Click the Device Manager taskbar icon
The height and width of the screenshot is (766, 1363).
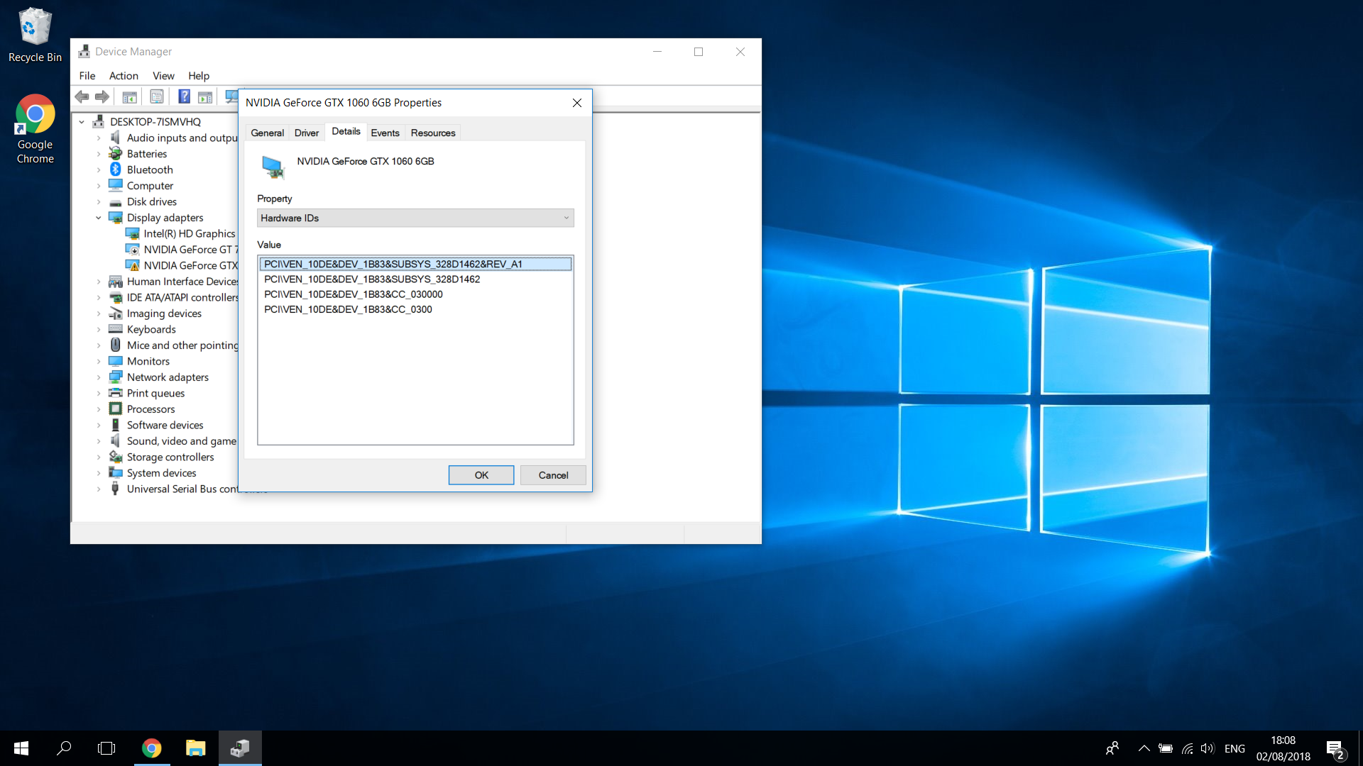[x=240, y=748]
